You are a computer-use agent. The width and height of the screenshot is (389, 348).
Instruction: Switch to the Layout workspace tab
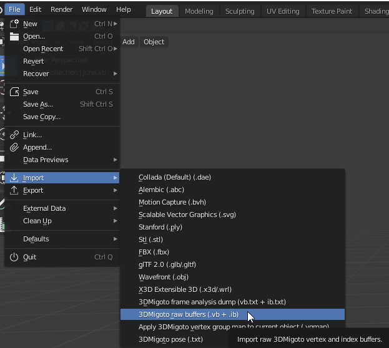[162, 11]
